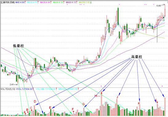This screenshot has height=117, width=168.
Task: Click the cyan VOLUME value label
Action: (46, 89)
